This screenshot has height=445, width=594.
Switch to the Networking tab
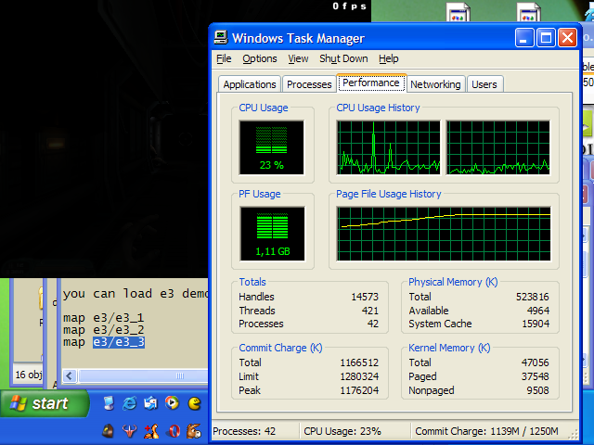pos(435,84)
